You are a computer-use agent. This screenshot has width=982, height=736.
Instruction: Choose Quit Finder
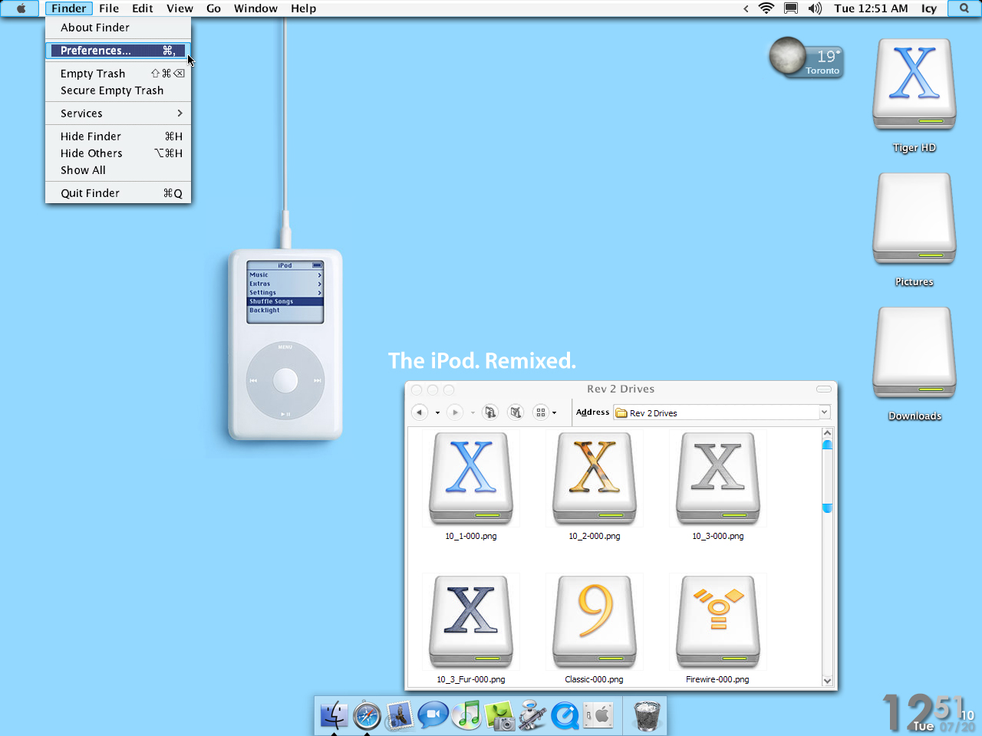click(x=118, y=193)
